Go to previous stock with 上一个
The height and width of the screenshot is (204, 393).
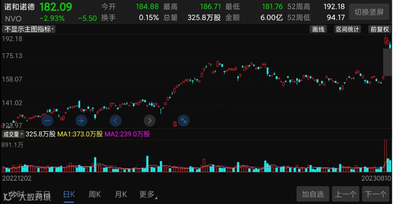tap(346, 194)
